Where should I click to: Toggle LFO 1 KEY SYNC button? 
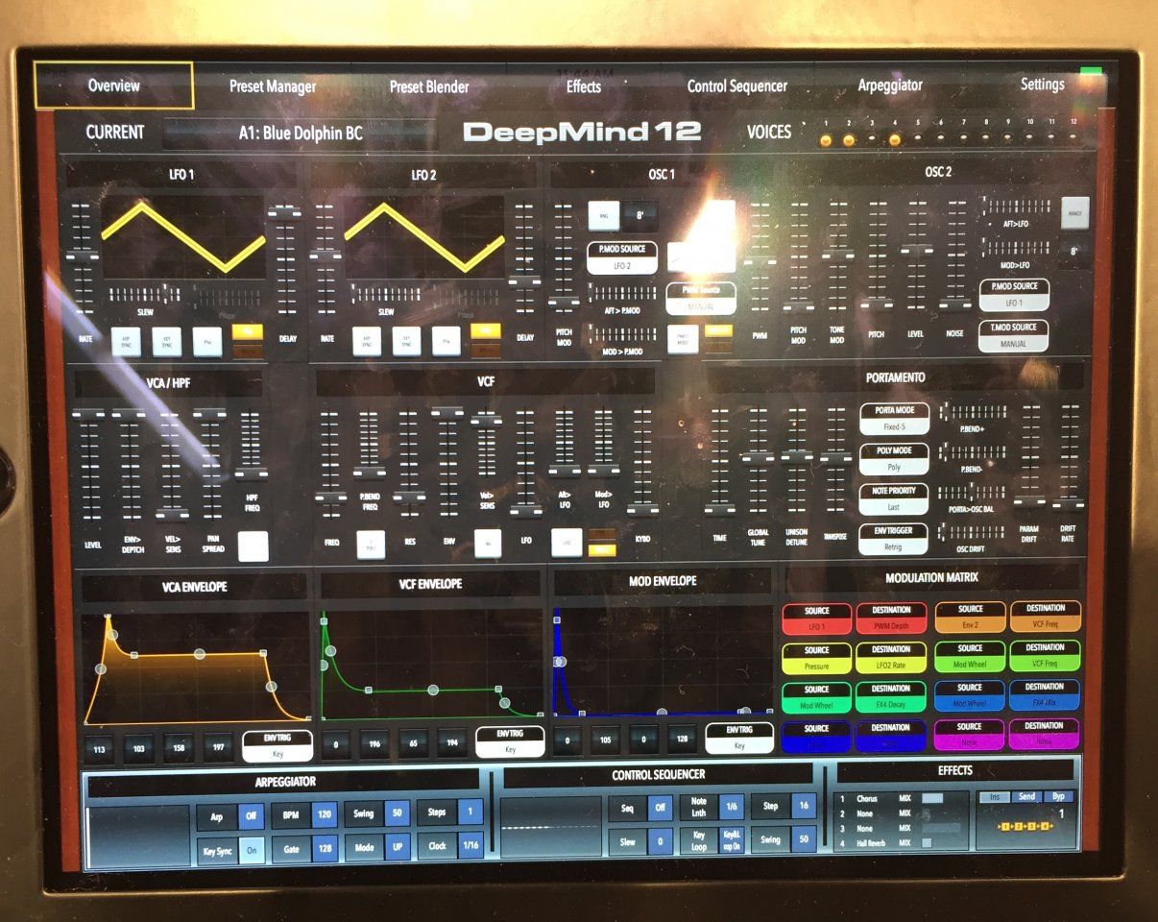165,341
